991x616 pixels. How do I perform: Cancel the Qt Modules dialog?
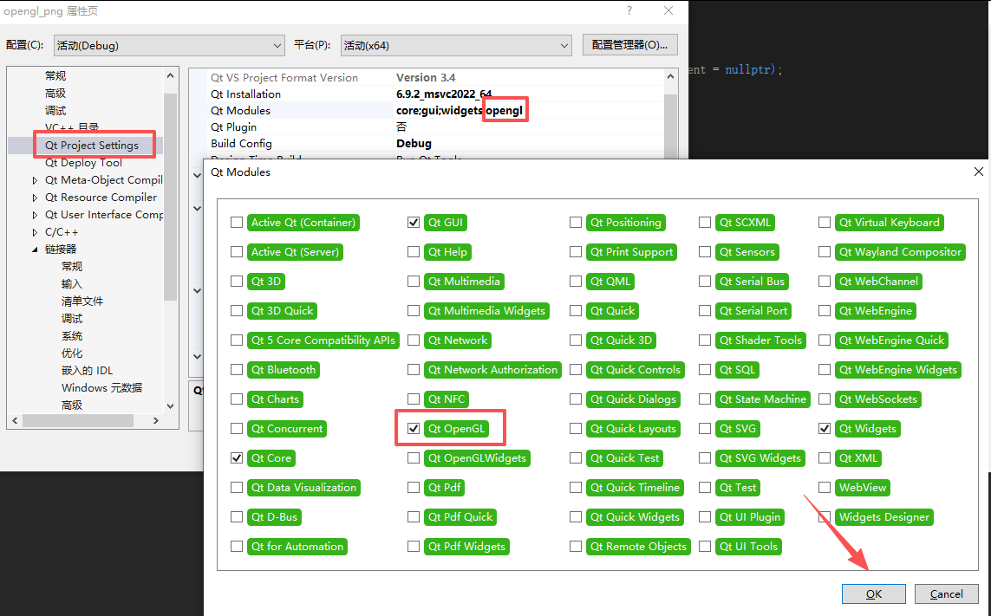946,593
